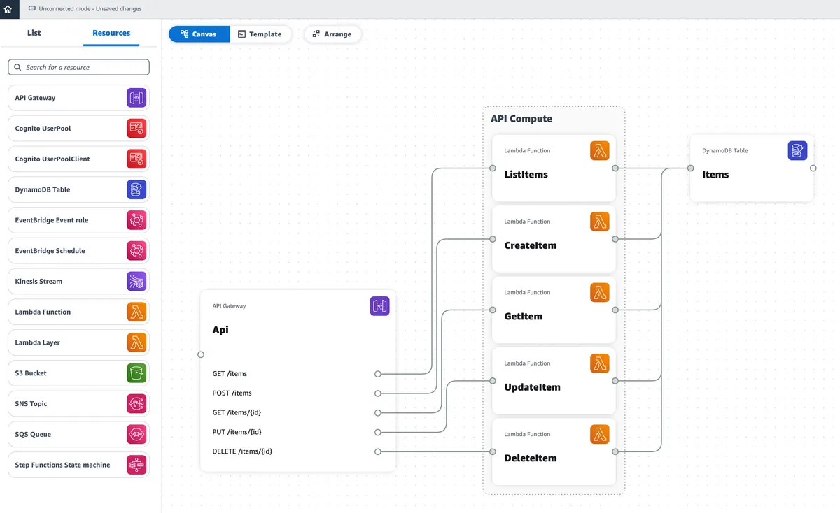Screen dimensions: 840x513
Task: Click the Step Functions State machine icon
Action: [x=137, y=464]
